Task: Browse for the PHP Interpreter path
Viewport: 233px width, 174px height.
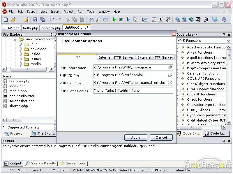Action: point(170,67)
